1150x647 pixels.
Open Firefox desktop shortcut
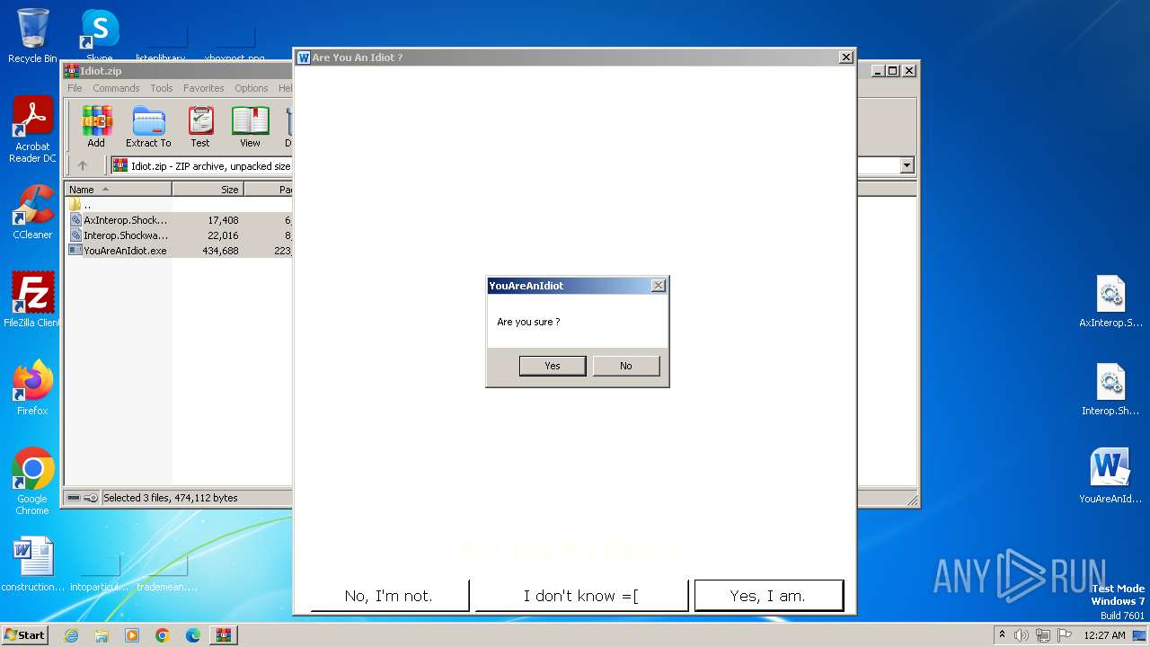click(x=32, y=388)
